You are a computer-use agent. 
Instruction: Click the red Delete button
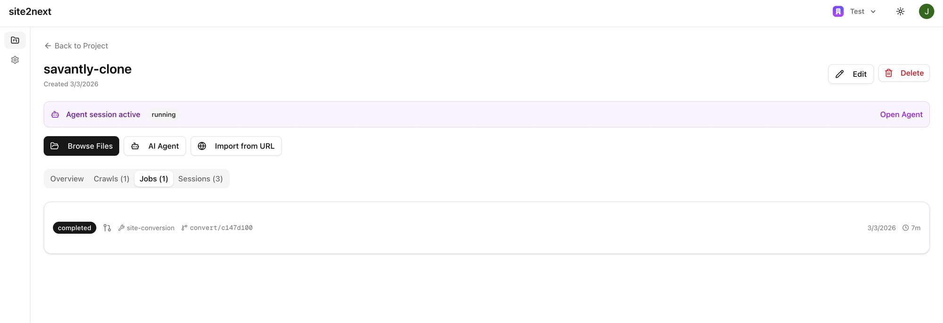904,73
